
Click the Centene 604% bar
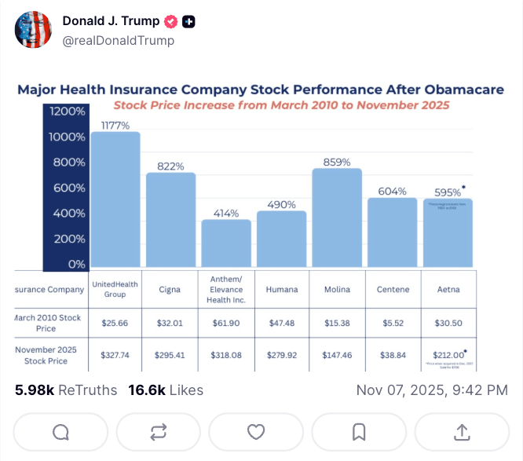click(x=393, y=232)
